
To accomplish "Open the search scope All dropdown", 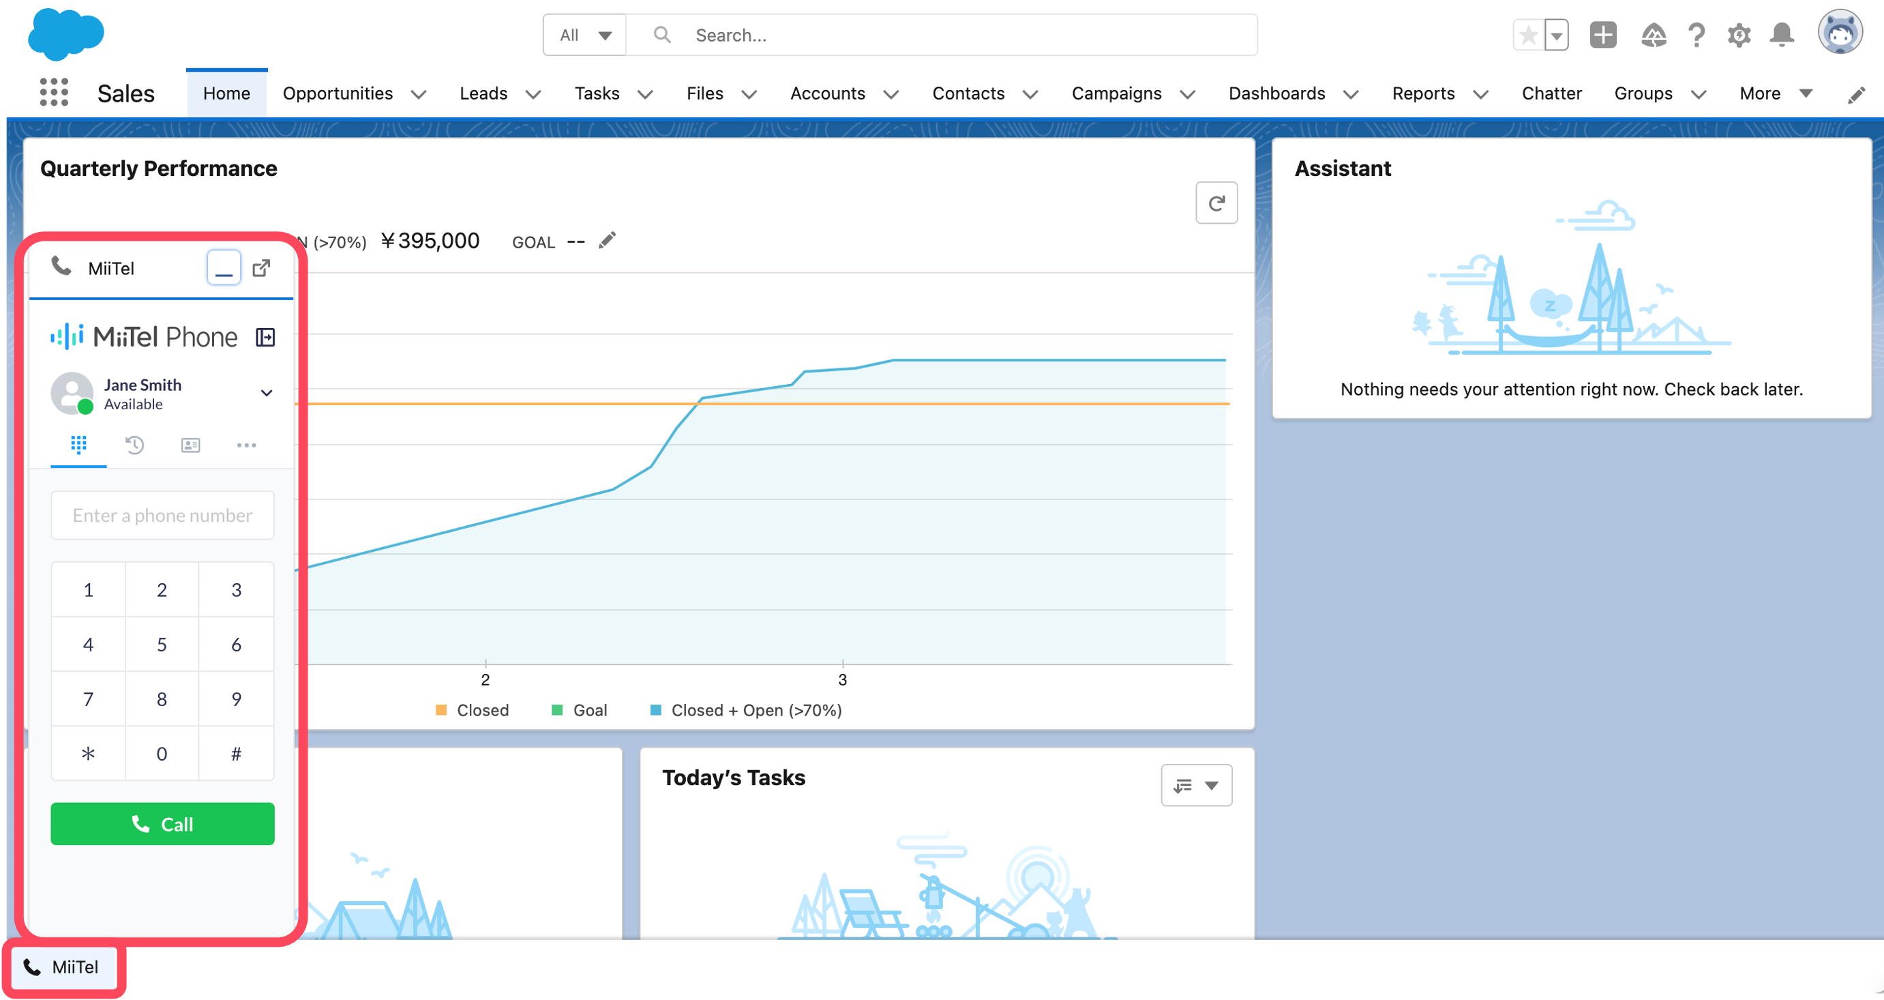I will 584,35.
